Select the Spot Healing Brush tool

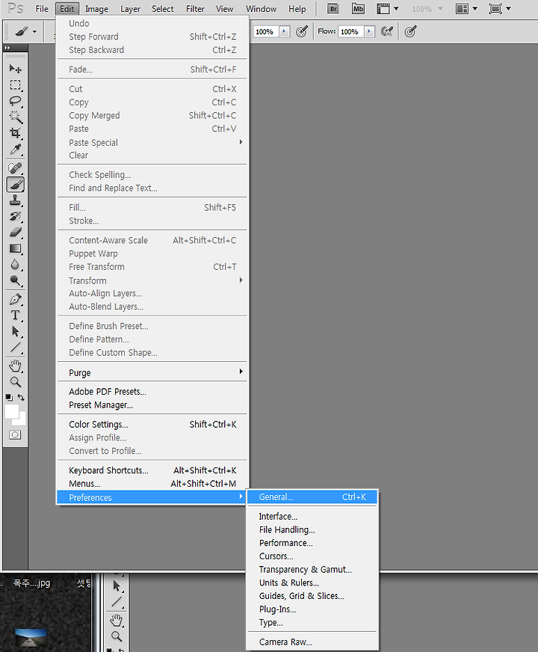[16, 168]
